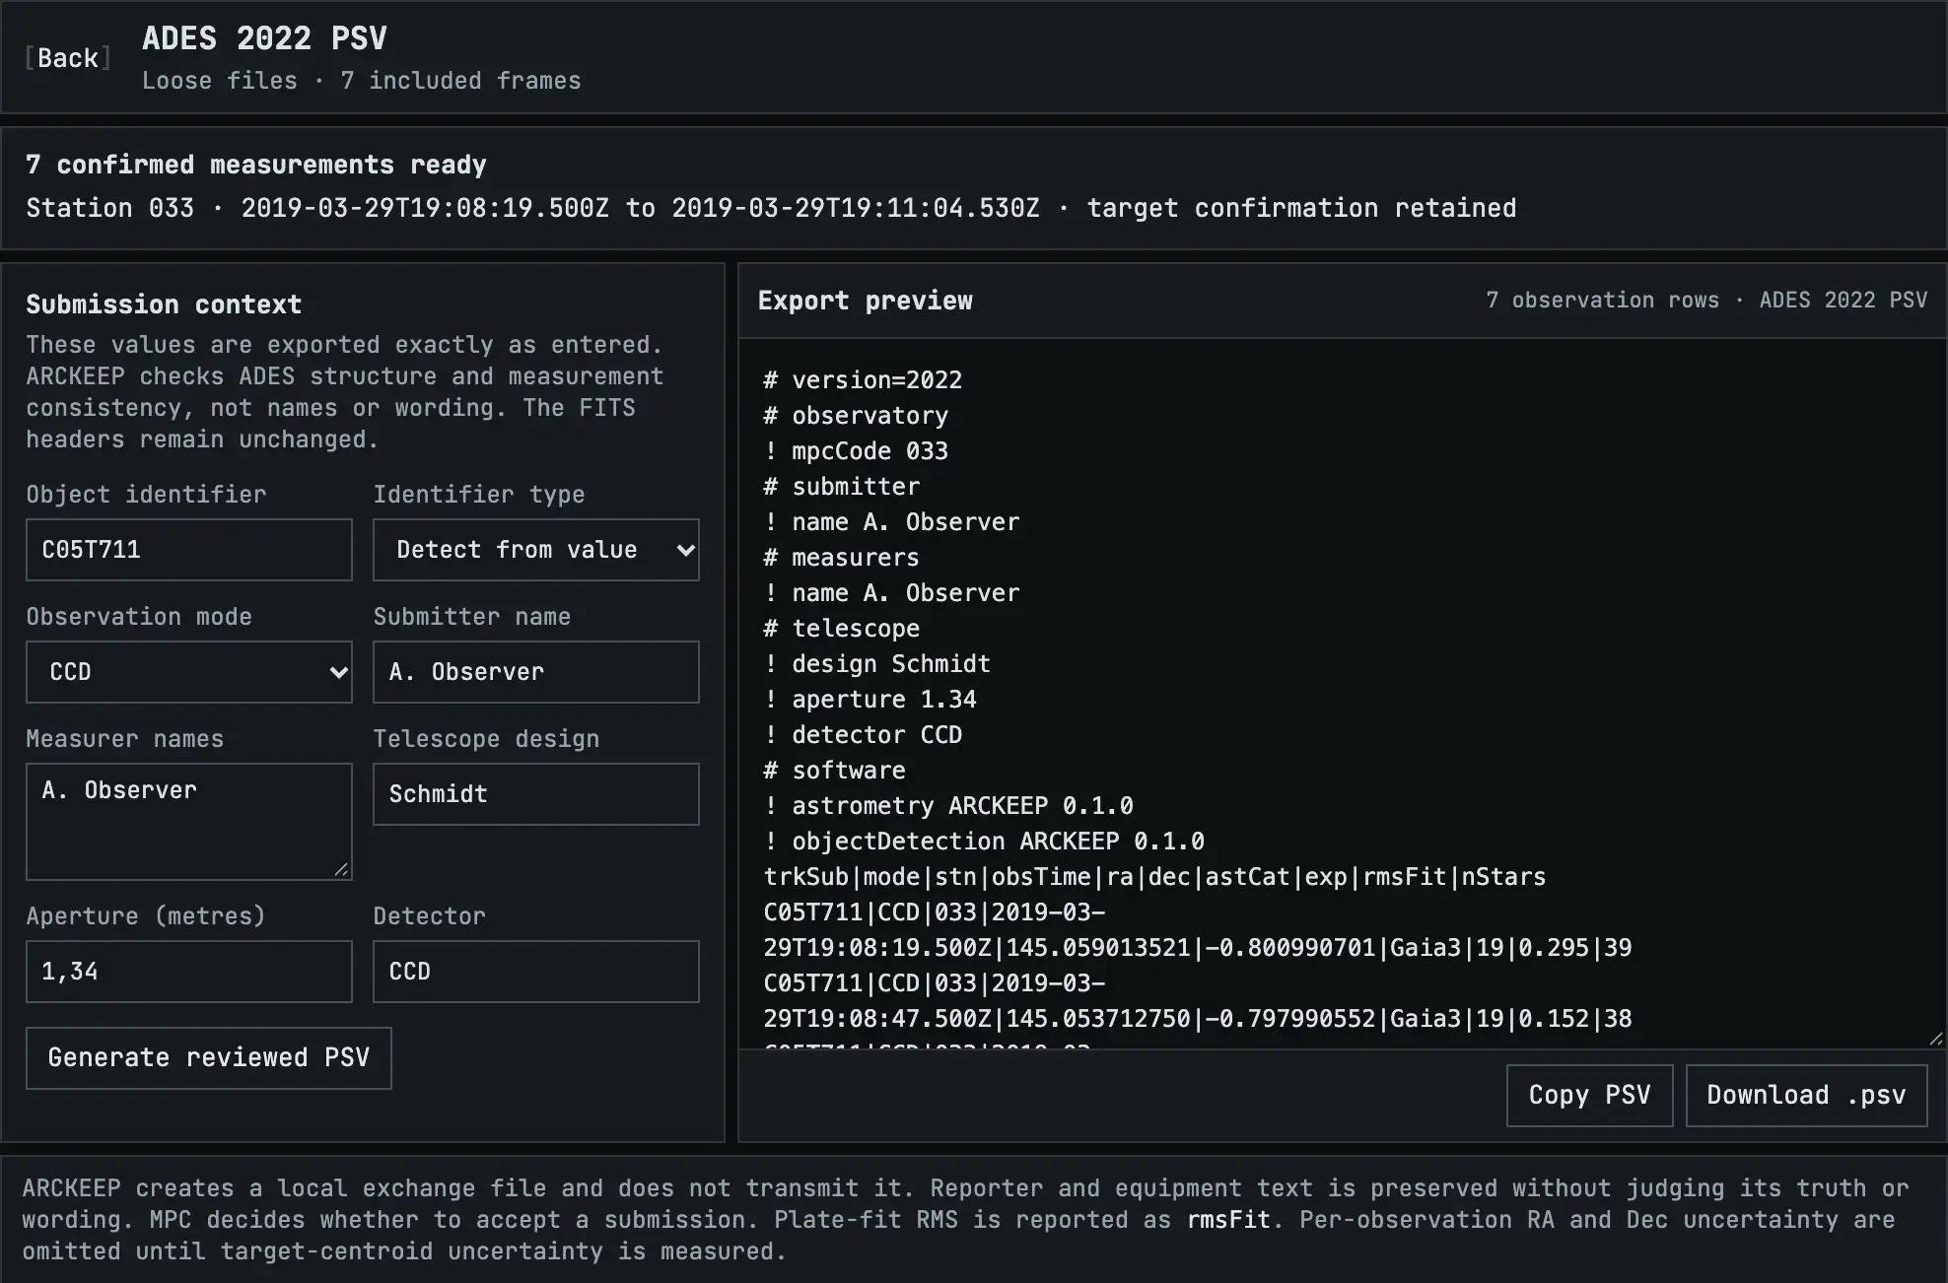
Task: Go back with the Back button
Action: click(x=68, y=58)
